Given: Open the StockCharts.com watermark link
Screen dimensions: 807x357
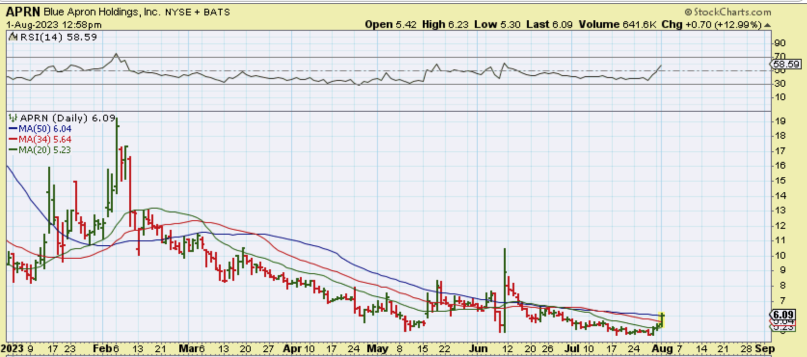Looking at the screenshot, I should click(x=732, y=12).
